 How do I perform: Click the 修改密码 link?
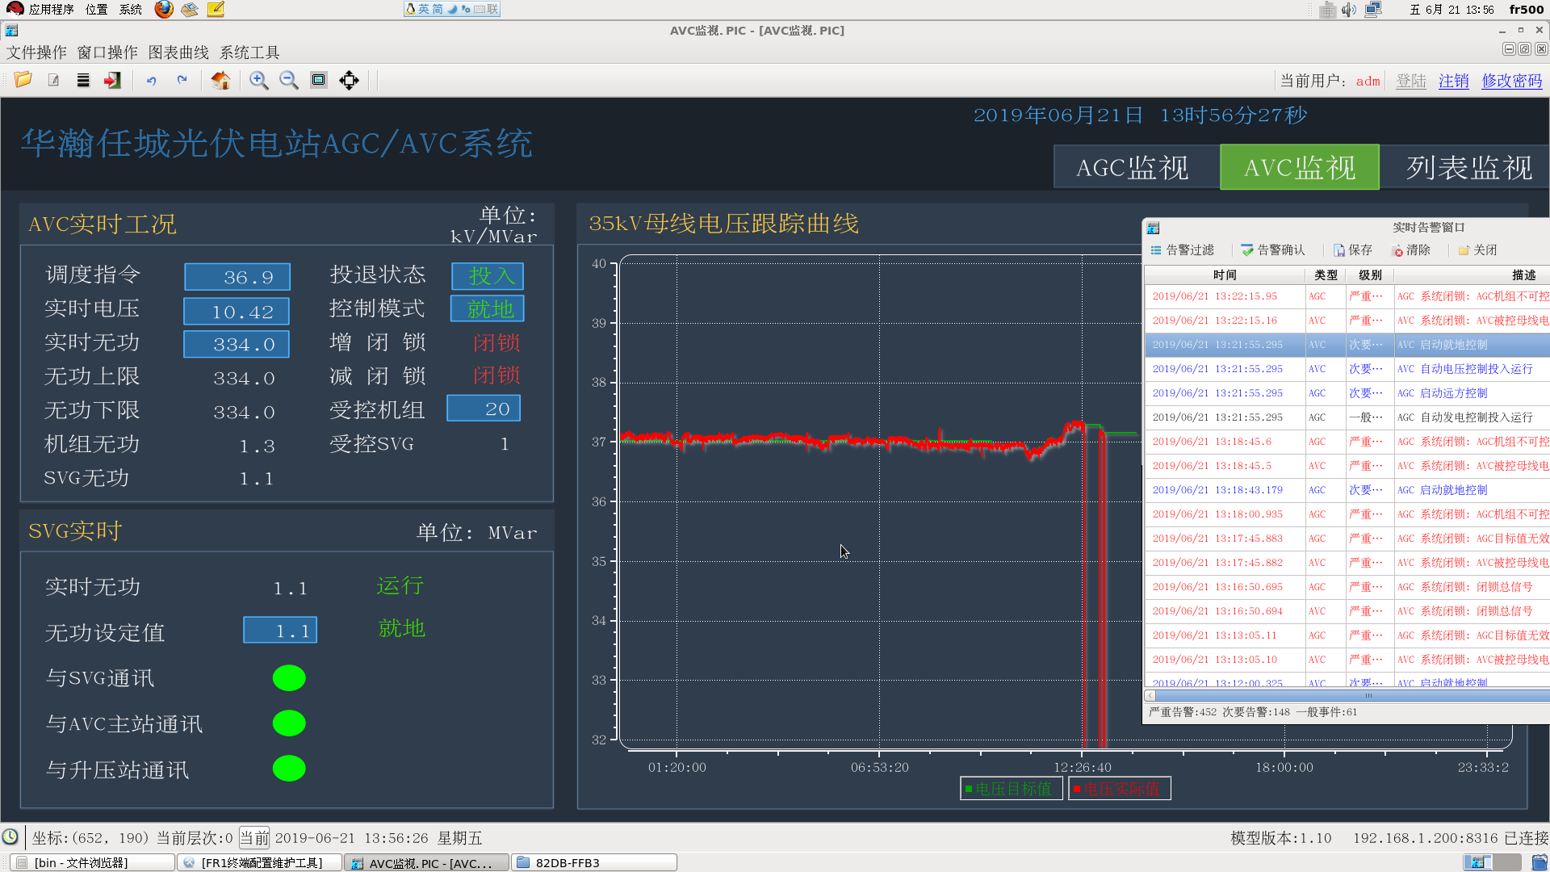pos(1511,81)
